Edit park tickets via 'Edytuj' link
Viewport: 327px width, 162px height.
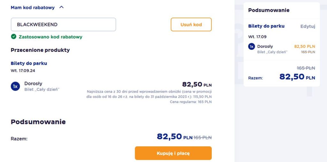click(308, 26)
